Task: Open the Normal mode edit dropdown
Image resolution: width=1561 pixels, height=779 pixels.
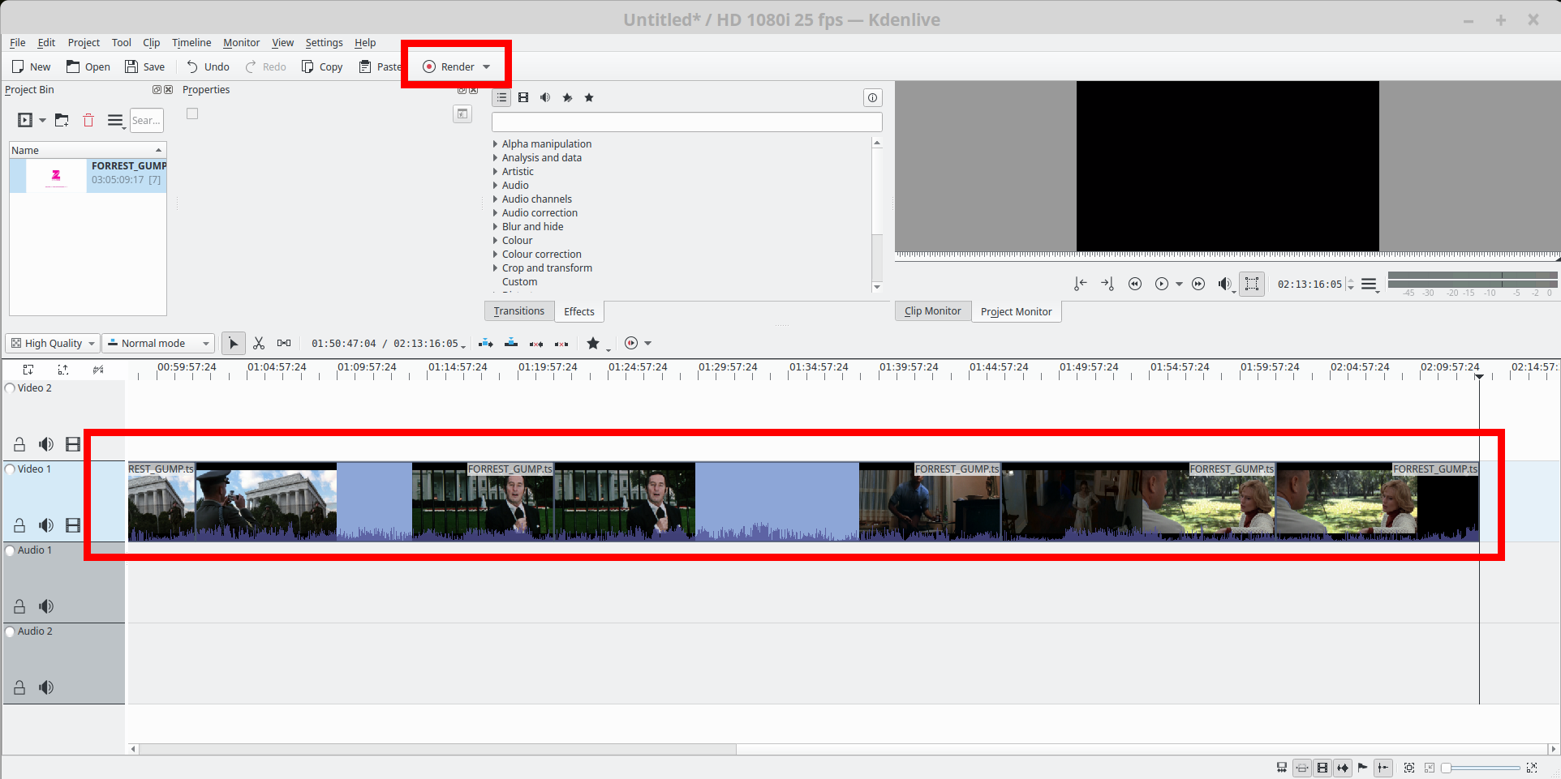Action: [x=160, y=344]
